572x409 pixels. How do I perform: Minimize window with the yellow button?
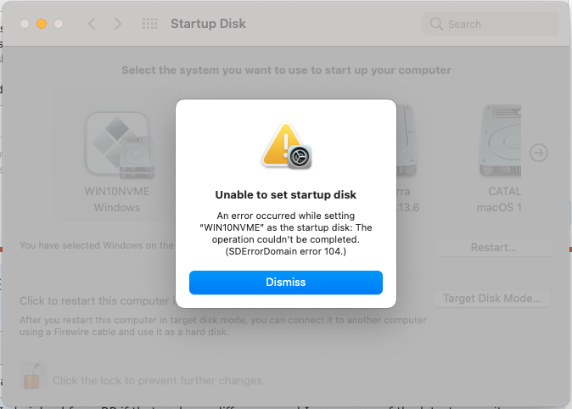click(42, 24)
